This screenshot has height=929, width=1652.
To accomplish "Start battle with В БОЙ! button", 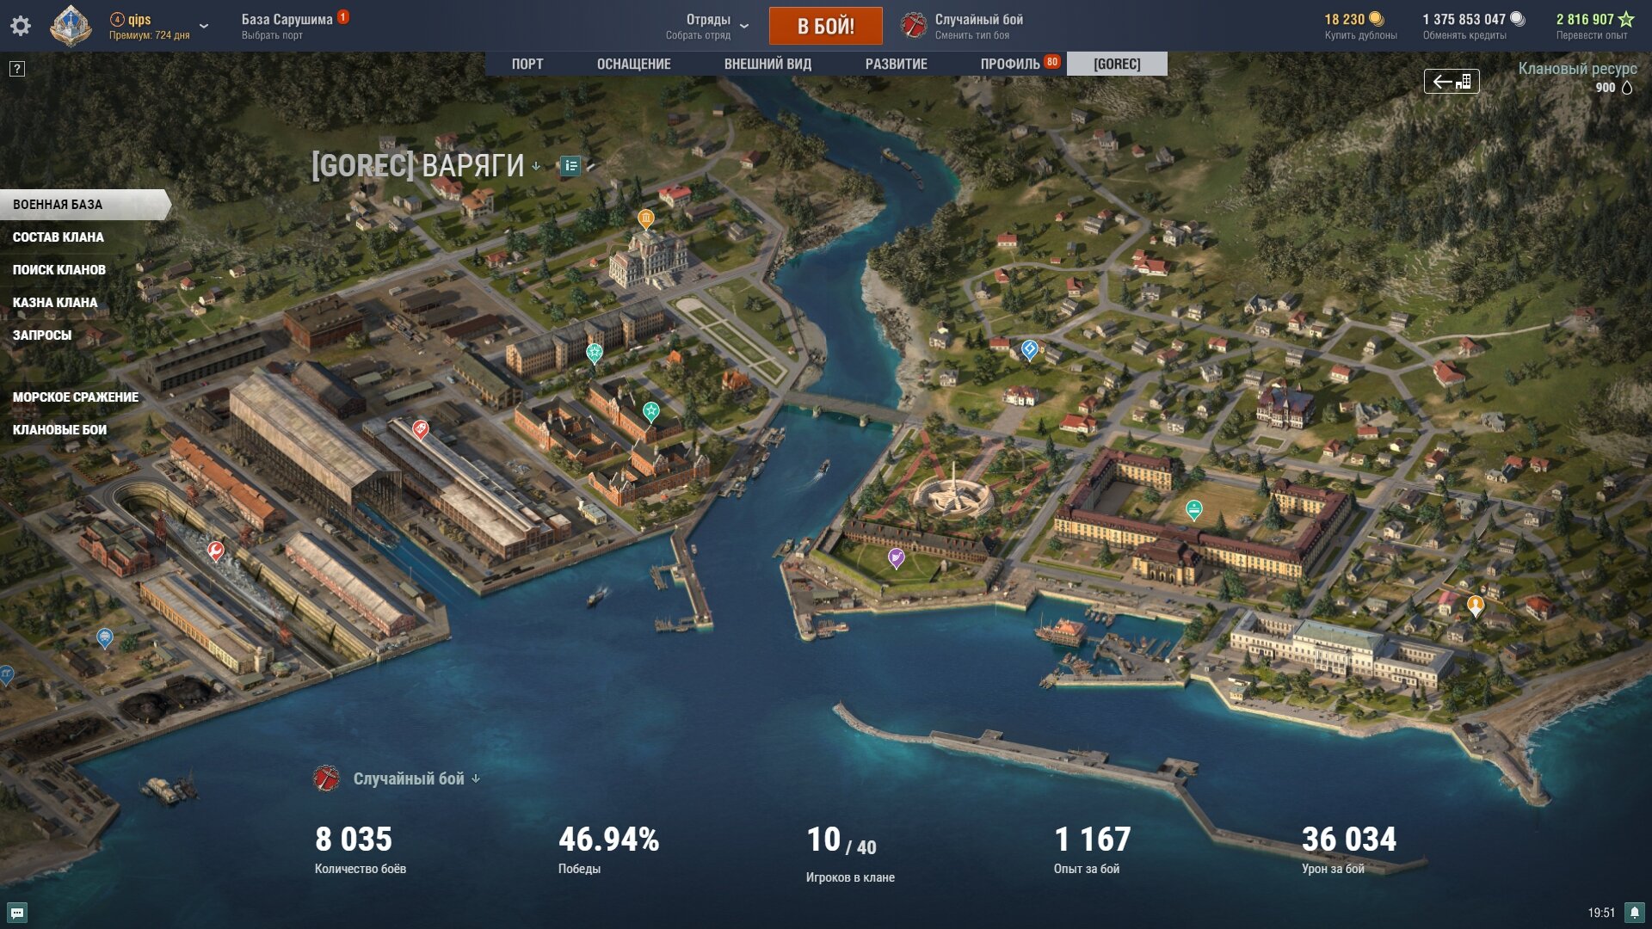I will pyautogui.click(x=825, y=26).
